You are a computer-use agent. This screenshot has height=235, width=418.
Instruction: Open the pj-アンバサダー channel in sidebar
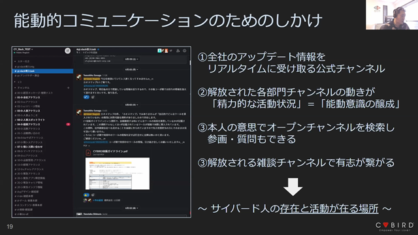(27, 76)
